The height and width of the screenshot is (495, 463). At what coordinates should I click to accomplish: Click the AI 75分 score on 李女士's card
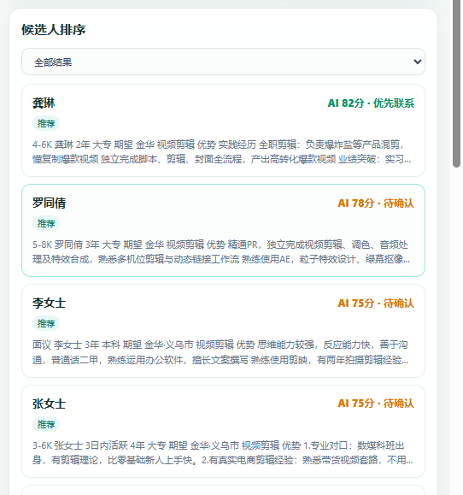(376, 303)
